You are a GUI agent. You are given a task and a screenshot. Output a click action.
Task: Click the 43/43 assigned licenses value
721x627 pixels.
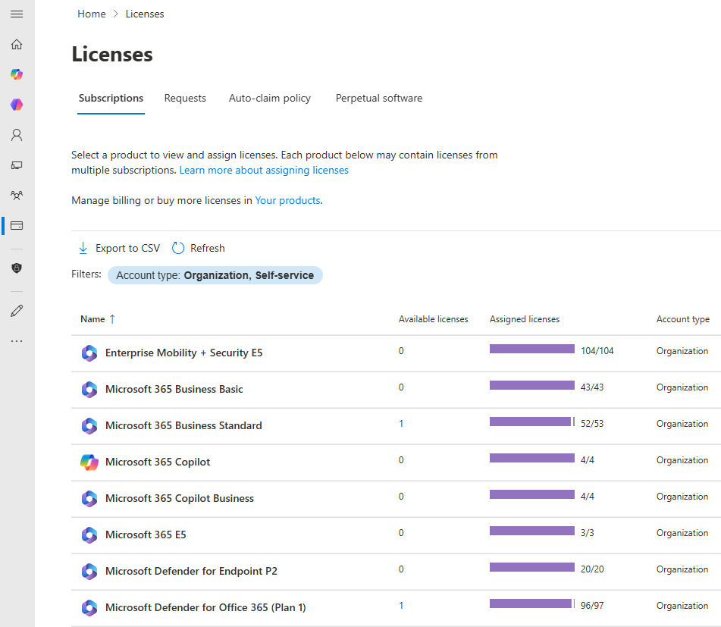point(592,387)
